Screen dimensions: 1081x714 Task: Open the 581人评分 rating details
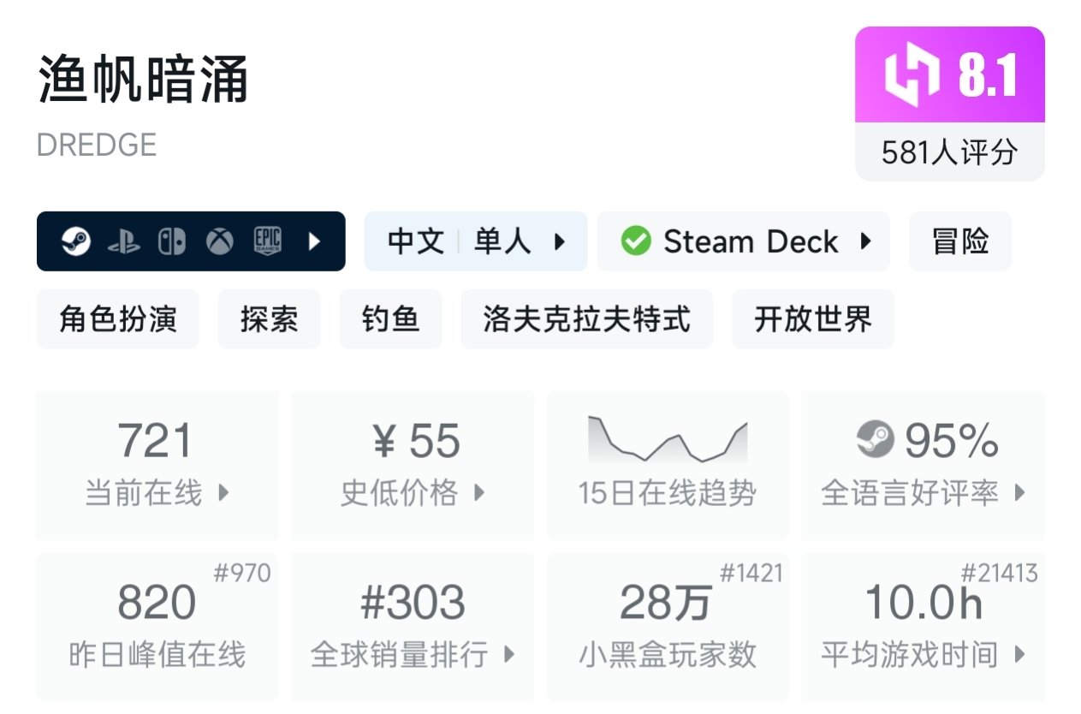click(949, 152)
